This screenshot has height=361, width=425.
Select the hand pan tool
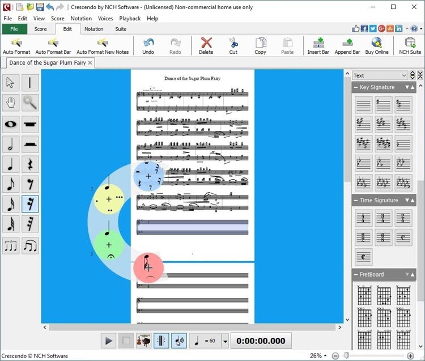11,103
